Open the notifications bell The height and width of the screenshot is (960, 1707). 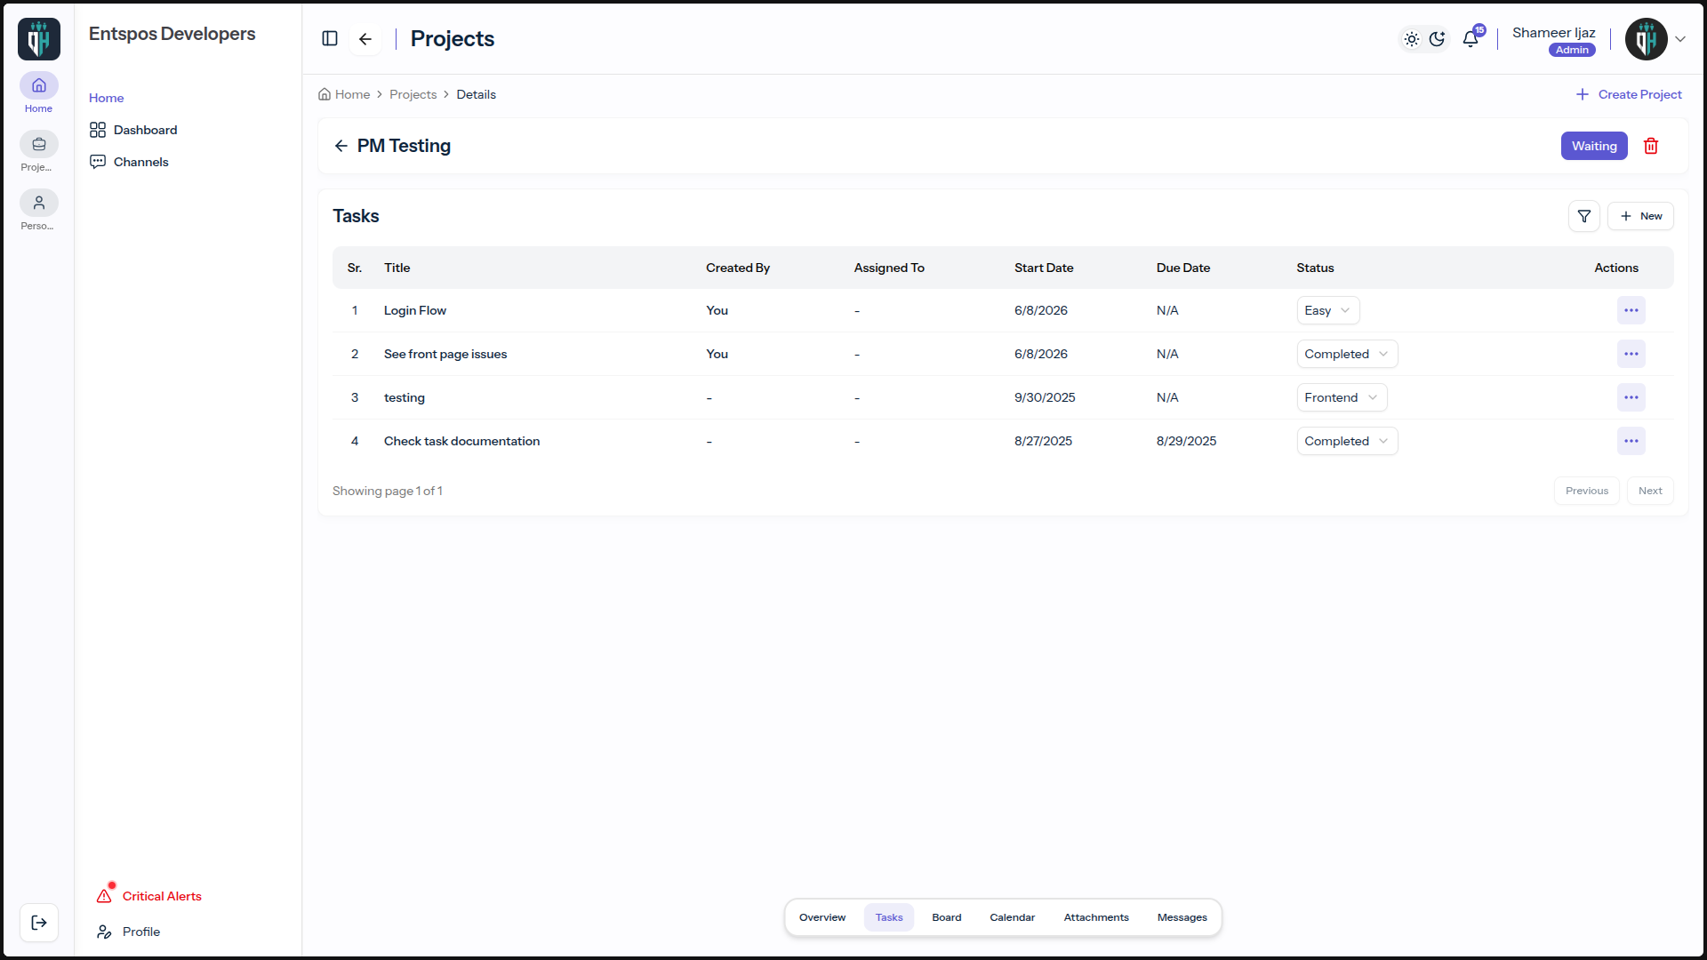(x=1471, y=38)
